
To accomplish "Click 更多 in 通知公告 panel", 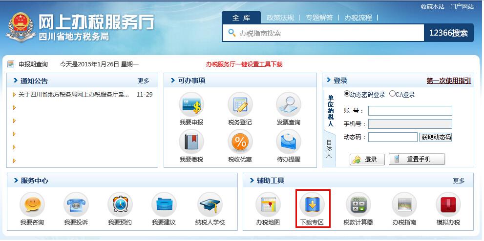I will coord(143,81).
